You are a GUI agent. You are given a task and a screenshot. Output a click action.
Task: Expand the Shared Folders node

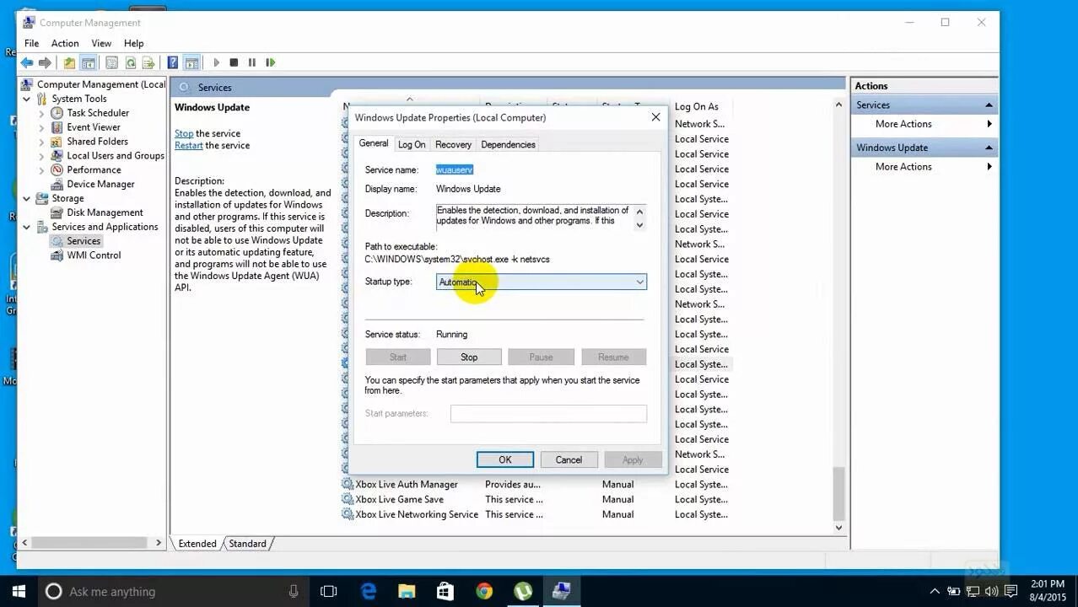click(x=41, y=142)
